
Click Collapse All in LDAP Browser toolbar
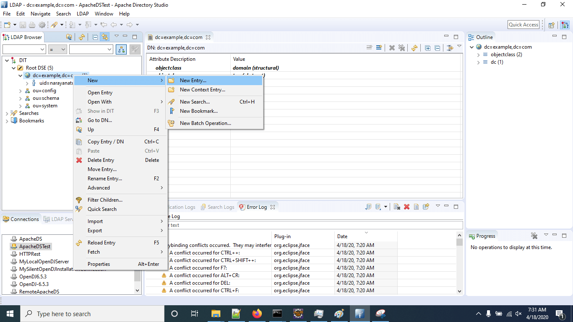[95, 37]
